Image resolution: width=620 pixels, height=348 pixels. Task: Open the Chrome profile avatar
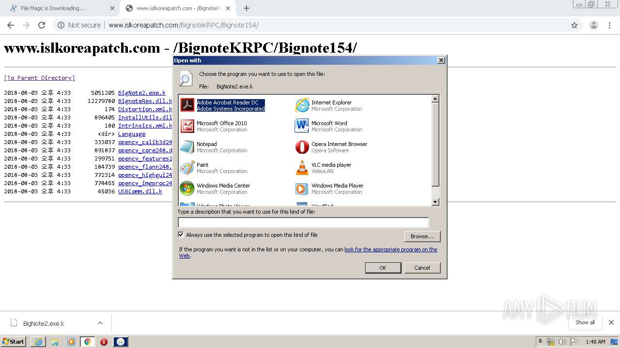click(593, 25)
